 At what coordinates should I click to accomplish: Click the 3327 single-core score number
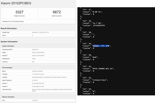pos(19,12)
